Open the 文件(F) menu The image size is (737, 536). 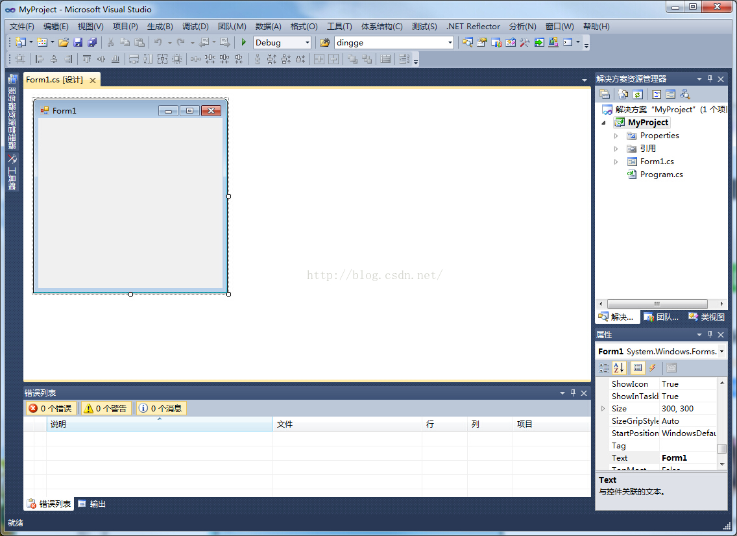pos(22,27)
